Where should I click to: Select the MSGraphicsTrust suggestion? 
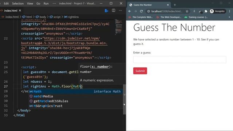(76, 106)
